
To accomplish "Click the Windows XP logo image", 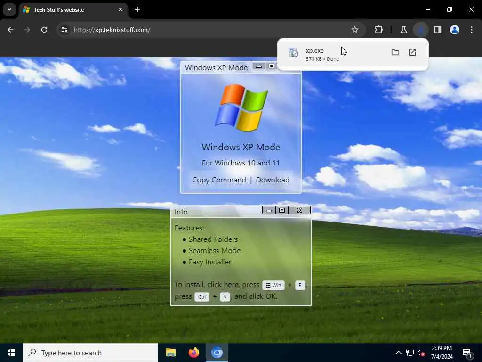I will (x=241, y=108).
